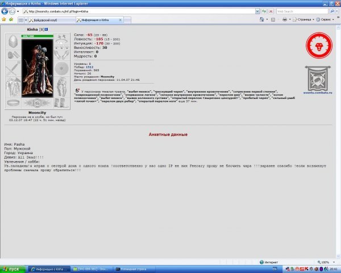Screen dimensions: 341x273
Task: Open the tab list dropdown arrow
Action: click(x=26, y=20)
